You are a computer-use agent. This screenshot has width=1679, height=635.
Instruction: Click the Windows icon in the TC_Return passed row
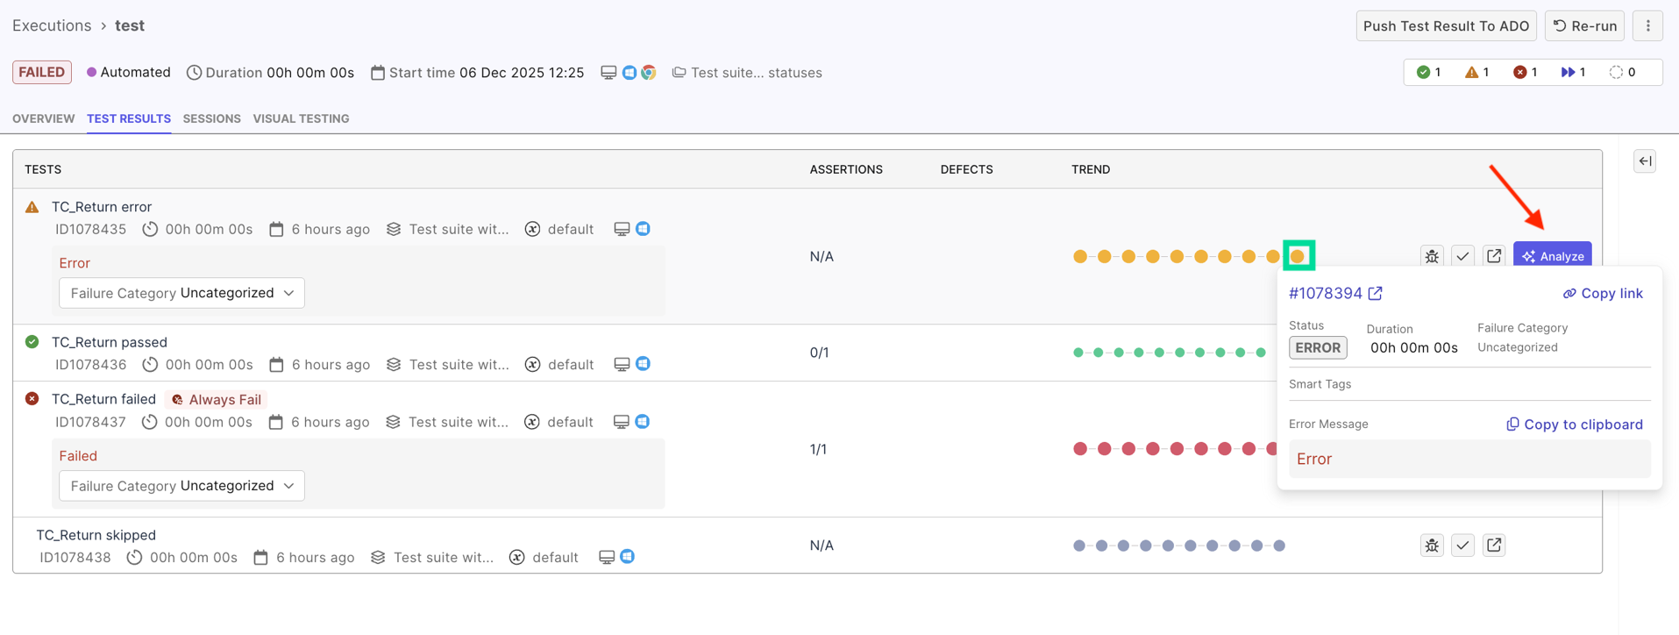click(x=644, y=364)
